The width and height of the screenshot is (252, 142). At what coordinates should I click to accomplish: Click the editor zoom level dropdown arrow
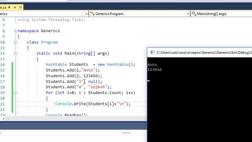point(4,119)
